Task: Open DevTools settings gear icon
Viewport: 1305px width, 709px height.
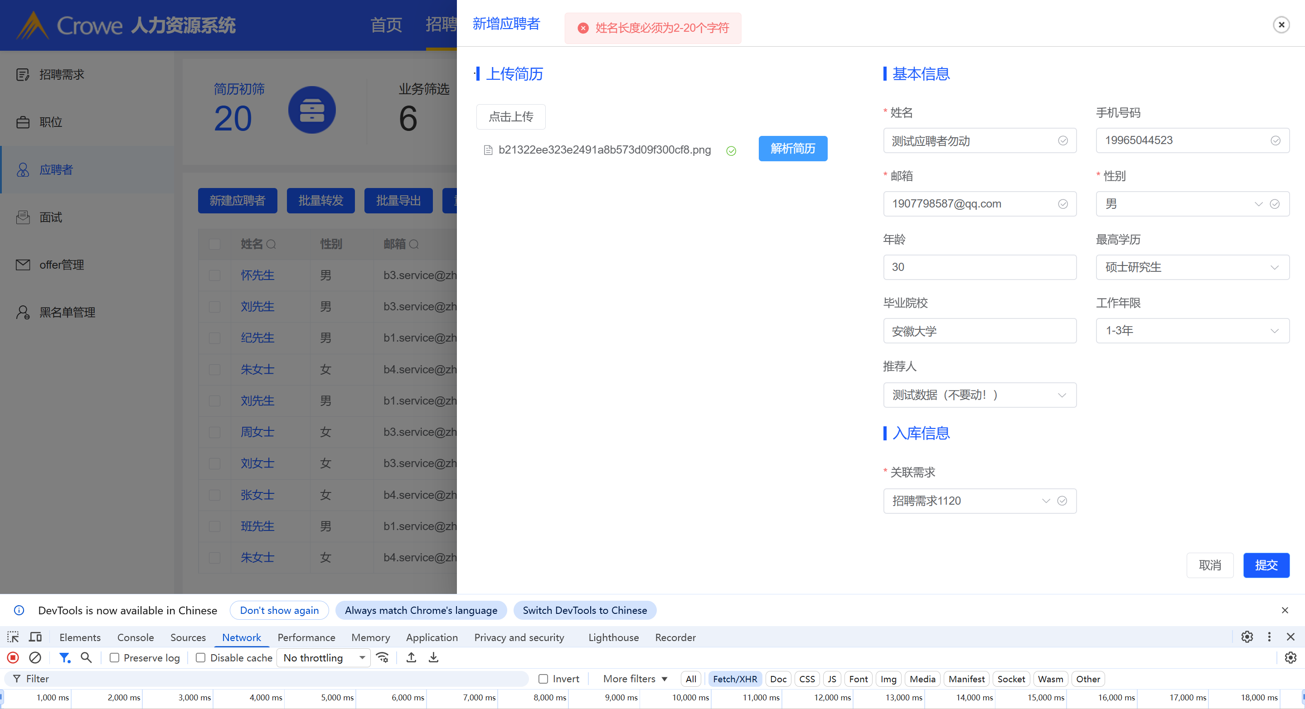Action: click(x=1247, y=637)
